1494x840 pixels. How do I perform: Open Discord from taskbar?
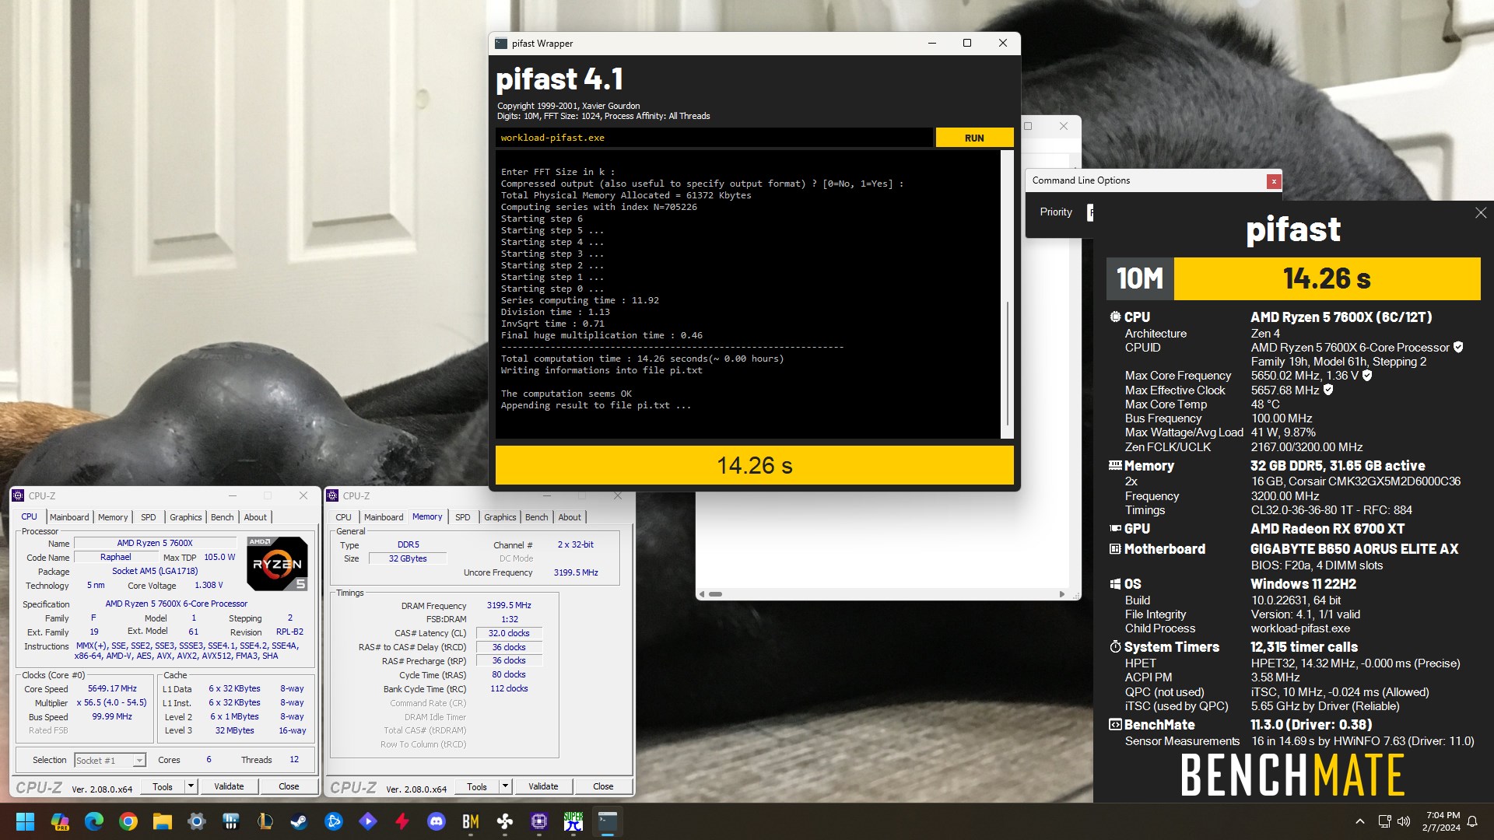click(436, 821)
